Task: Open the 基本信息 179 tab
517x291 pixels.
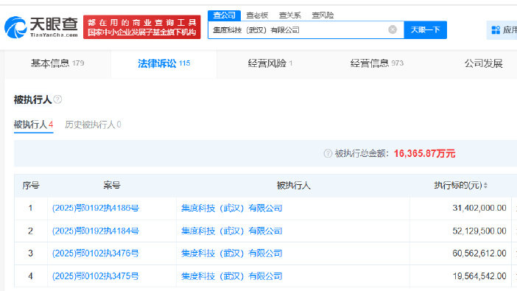Action: (57, 63)
